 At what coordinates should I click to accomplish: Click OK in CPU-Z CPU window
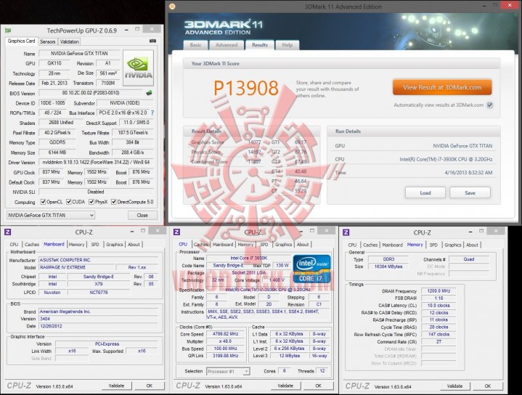coord(318,386)
